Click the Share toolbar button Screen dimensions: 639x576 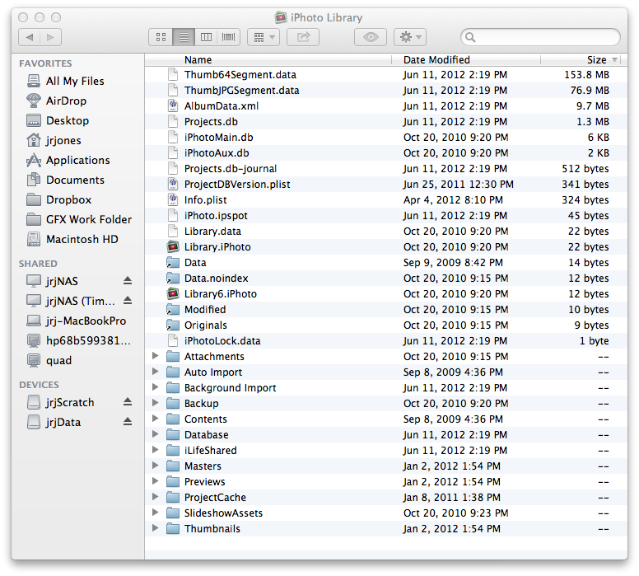303,38
